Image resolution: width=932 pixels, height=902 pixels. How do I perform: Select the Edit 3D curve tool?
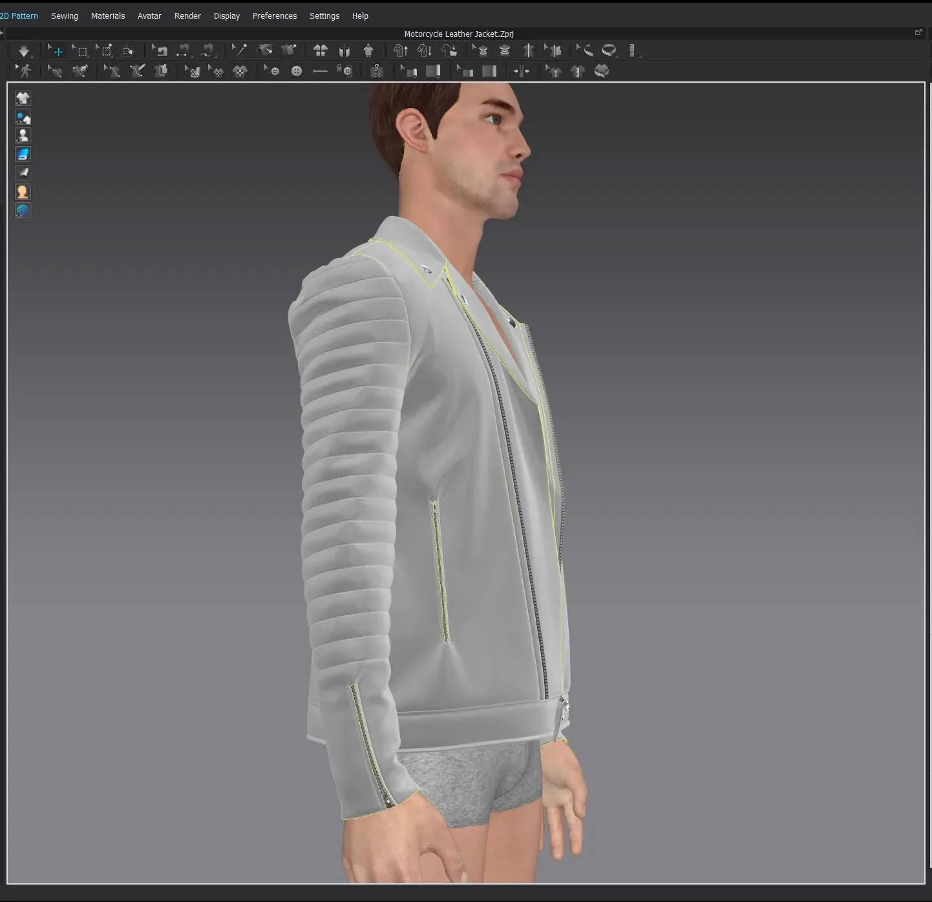click(56, 71)
